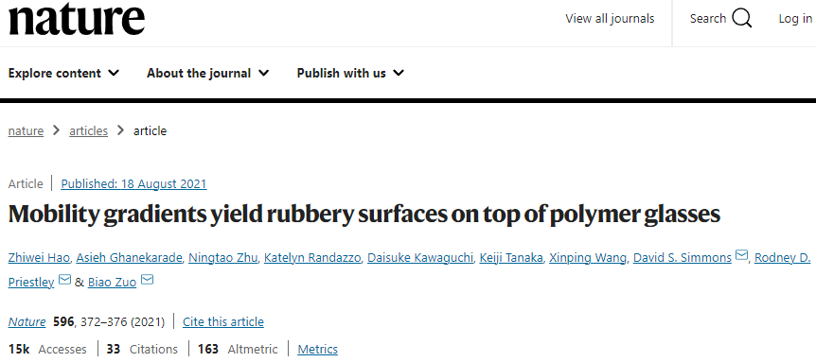Image resolution: width=816 pixels, height=362 pixels.
Task: Select author Asieh Ghanekarade
Action: 123,258
